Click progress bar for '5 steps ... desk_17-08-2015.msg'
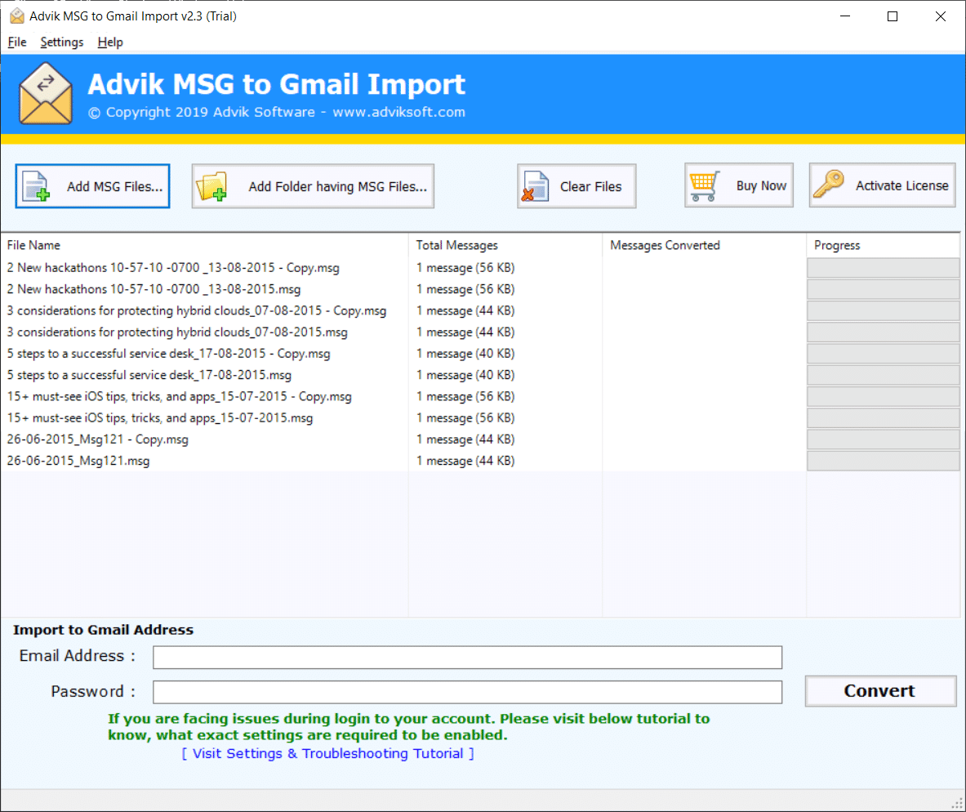The image size is (966, 812). click(883, 375)
